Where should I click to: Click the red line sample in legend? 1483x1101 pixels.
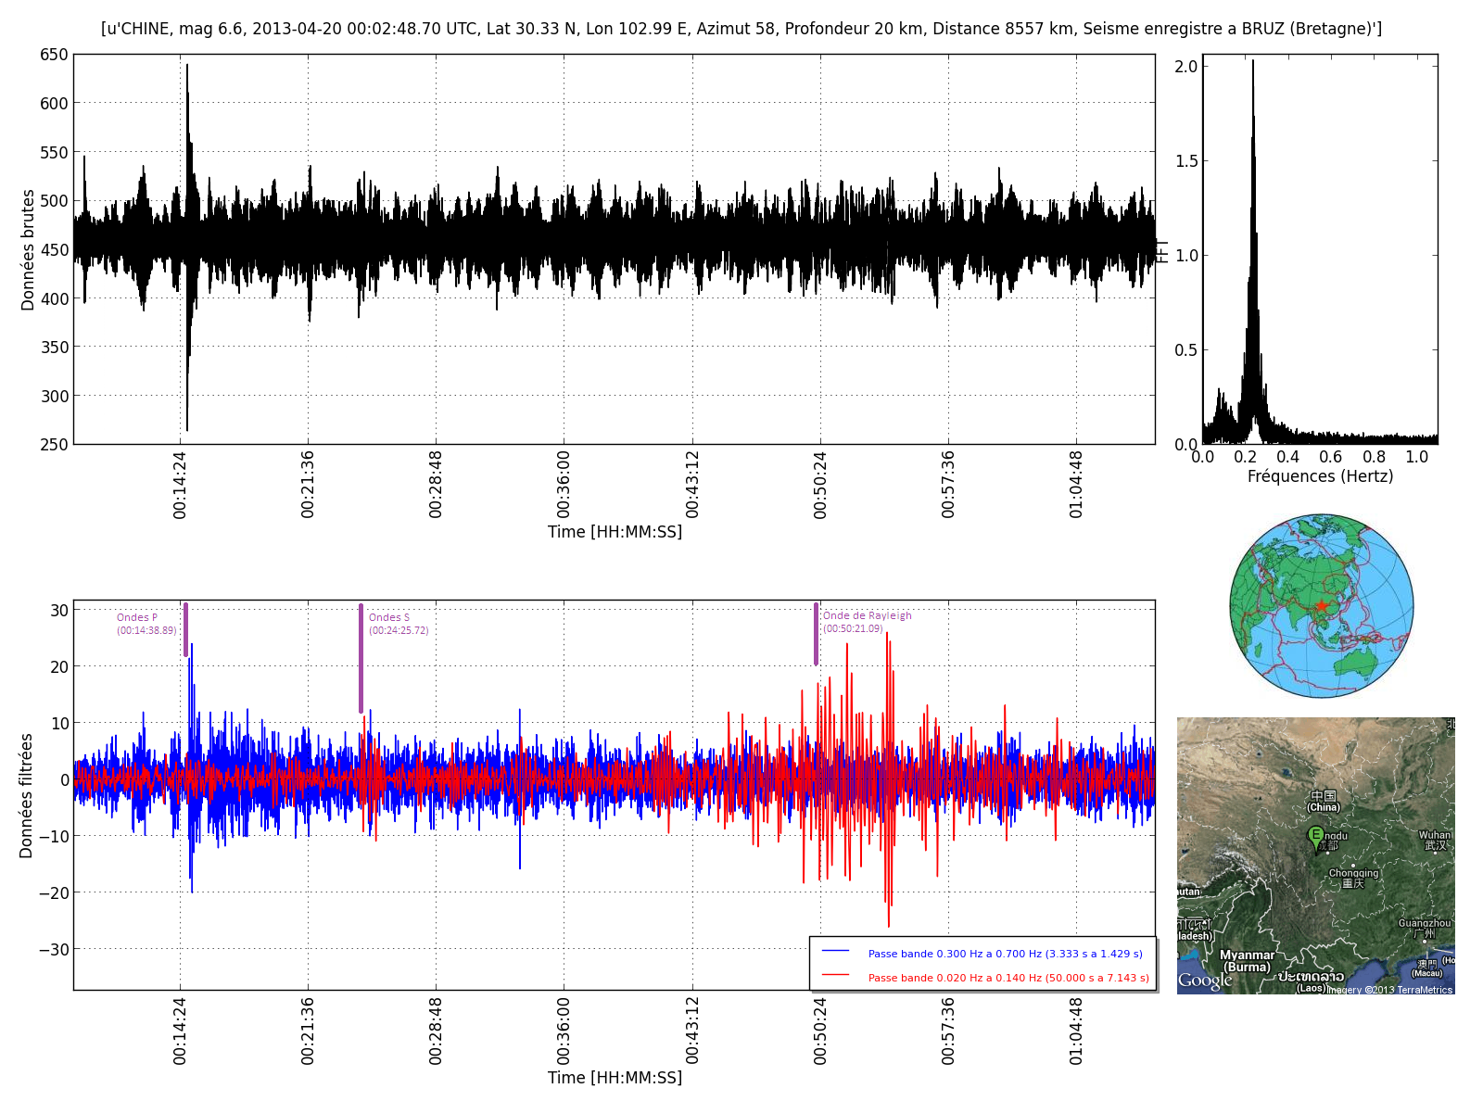pyautogui.click(x=835, y=976)
